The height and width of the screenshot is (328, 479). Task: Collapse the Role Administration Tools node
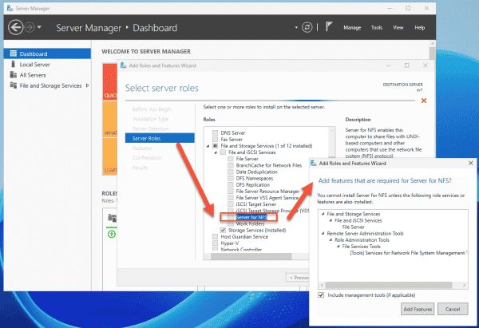point(331,240)
